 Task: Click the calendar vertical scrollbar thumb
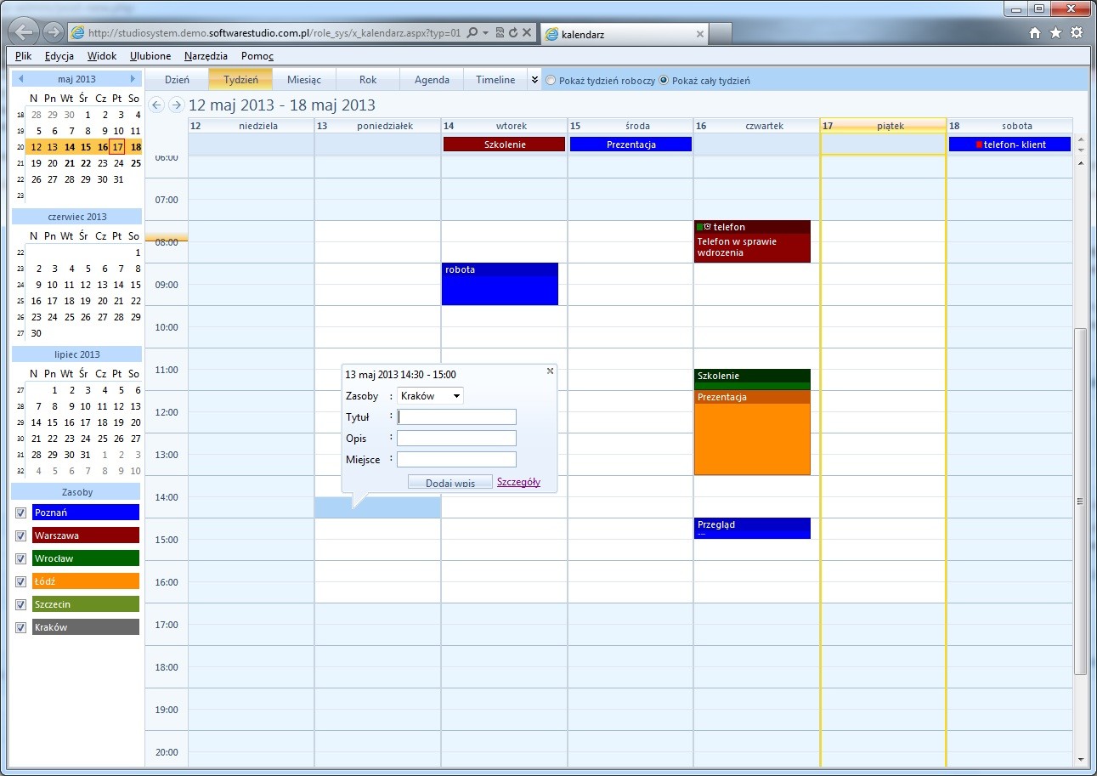click(x=1081, y=501)
